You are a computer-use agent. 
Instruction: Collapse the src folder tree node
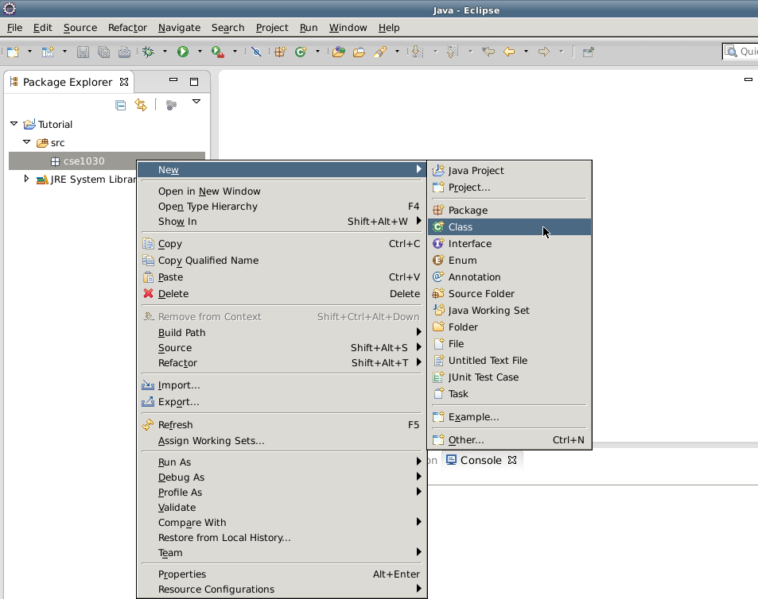(x=27, y=142)
